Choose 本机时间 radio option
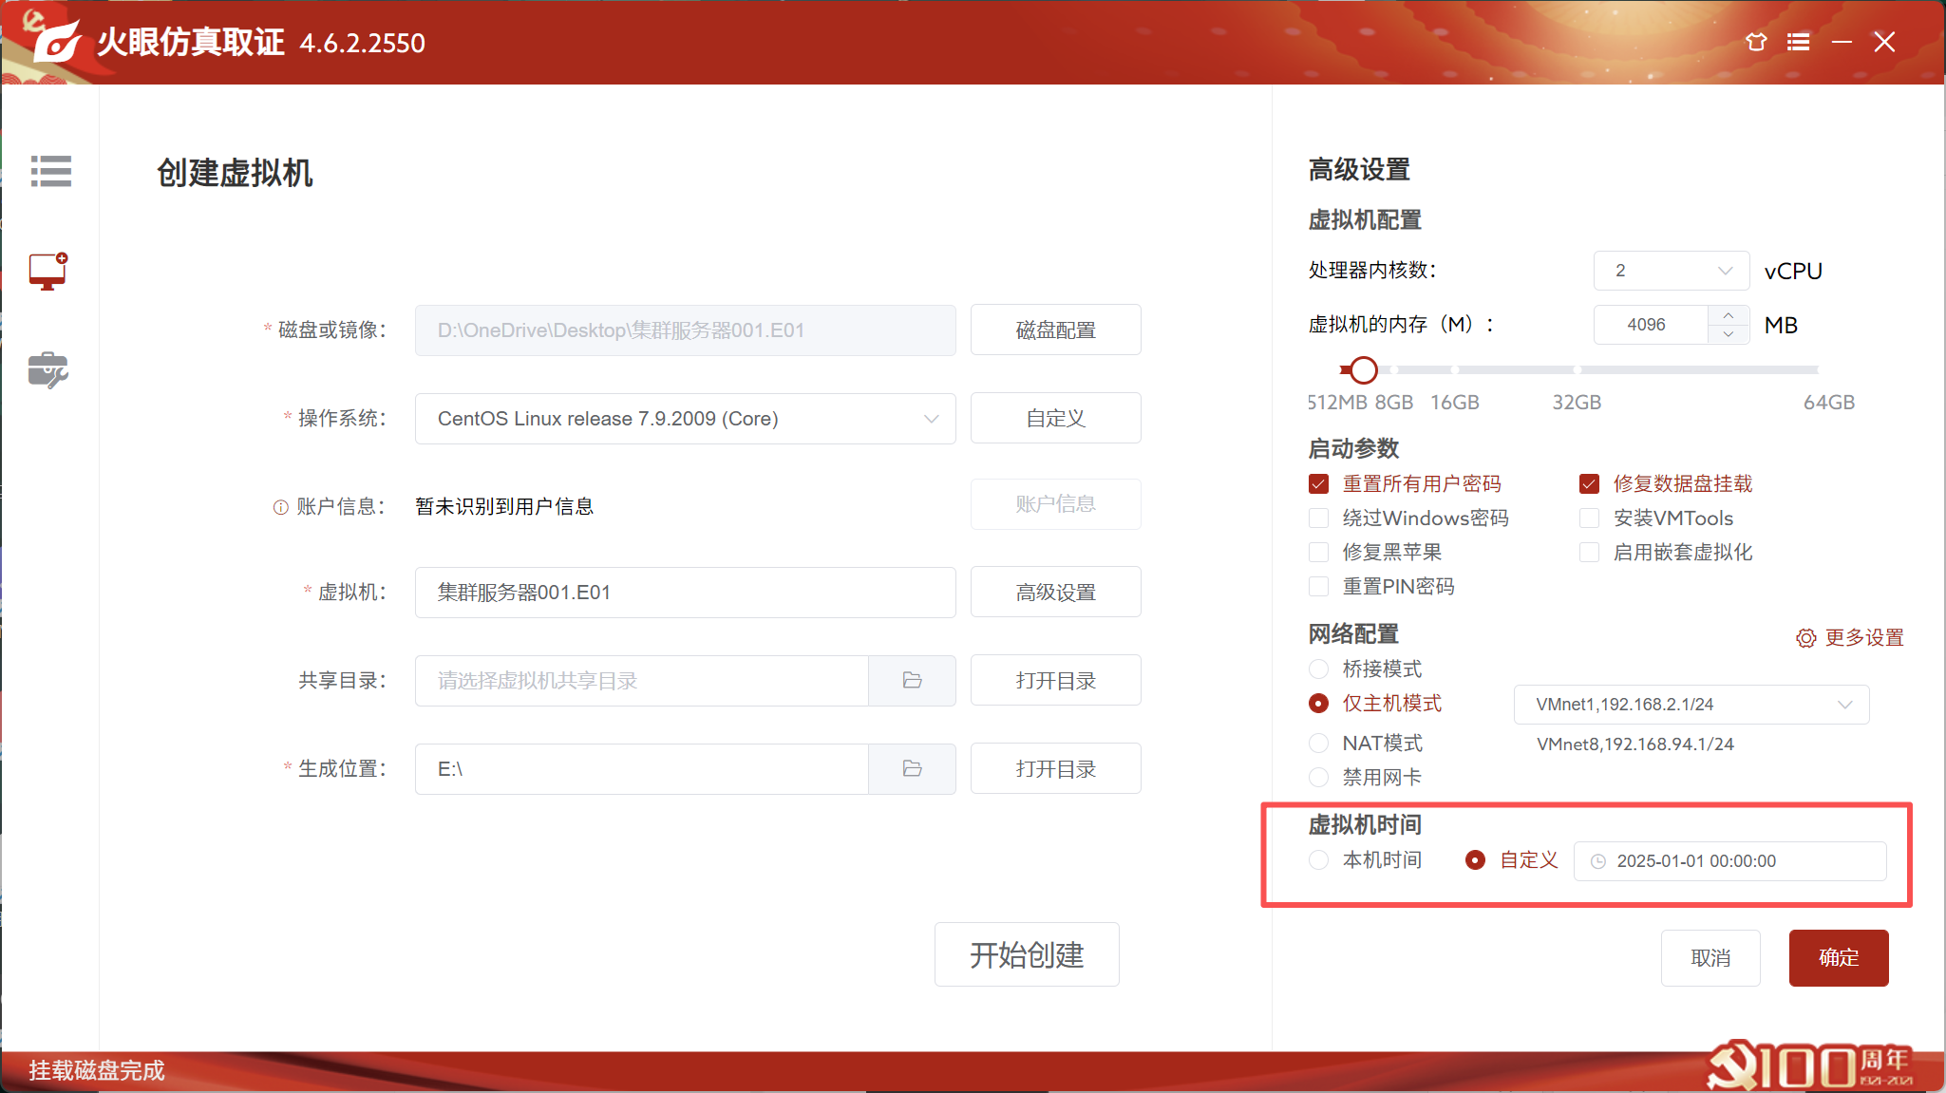Screen dimensions: 1946x1093 point(1318,860)
